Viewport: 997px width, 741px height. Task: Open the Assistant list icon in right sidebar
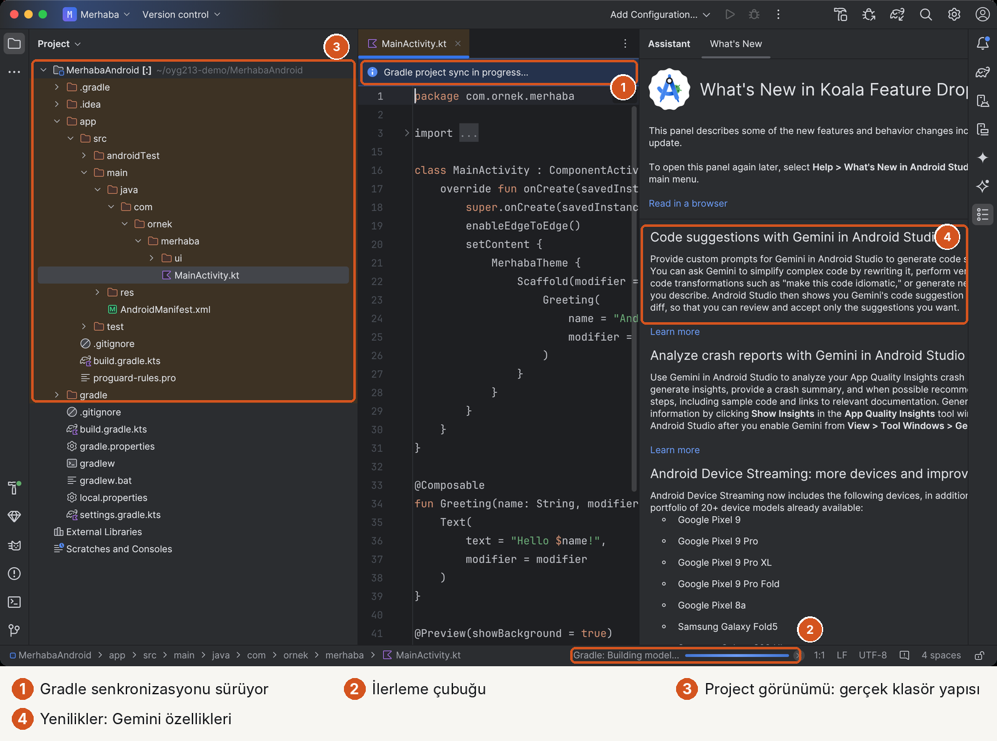point(983,214)
